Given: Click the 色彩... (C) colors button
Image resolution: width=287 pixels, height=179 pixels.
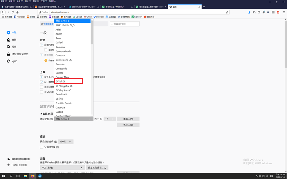Looking at the screenshot, I should pyautogui.click(x=128, y=125).
